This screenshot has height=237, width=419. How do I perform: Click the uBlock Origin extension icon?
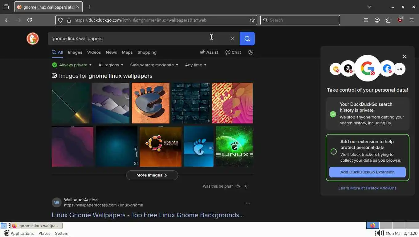400,20
